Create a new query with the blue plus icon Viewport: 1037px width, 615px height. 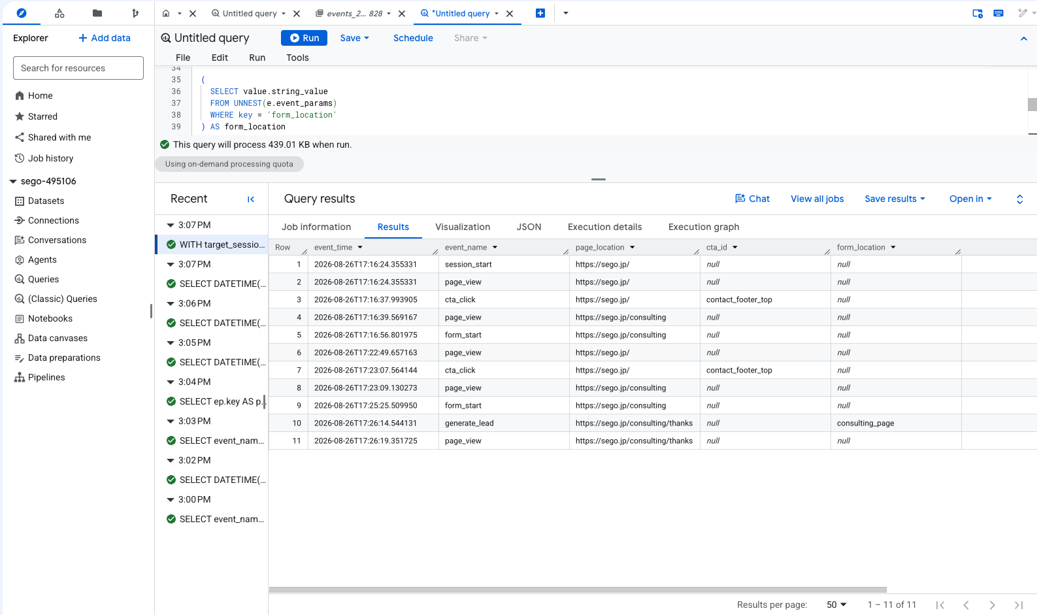tap(540, 13)
